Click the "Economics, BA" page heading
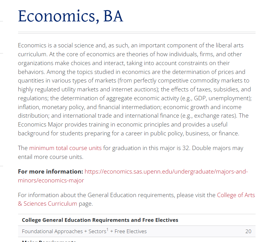 (x=71, y=16)
